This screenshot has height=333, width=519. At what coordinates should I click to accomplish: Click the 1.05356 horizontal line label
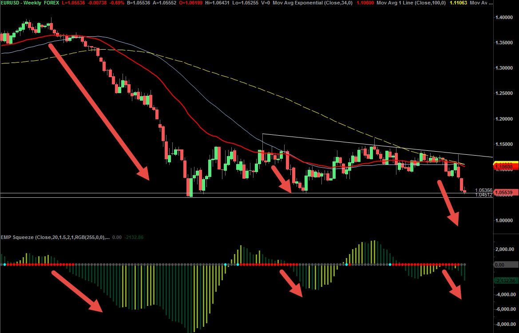(x=483, y=191)
